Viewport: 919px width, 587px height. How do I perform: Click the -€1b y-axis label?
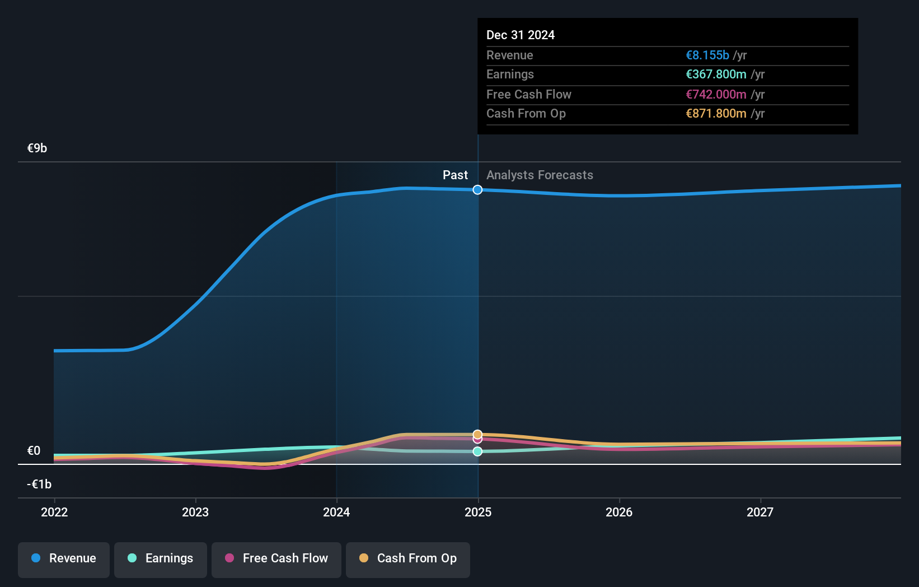tap(39, 484)
